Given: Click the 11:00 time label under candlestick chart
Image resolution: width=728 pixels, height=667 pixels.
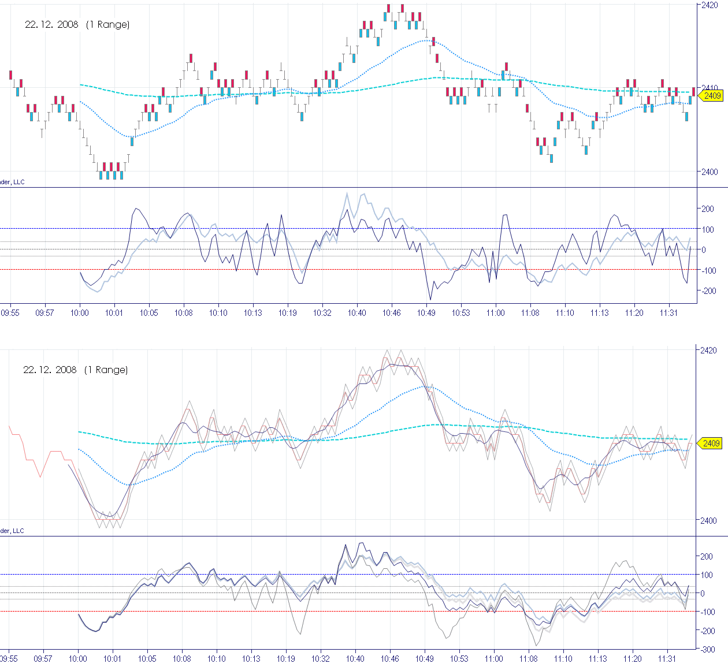Looking at the screenshot, I should click(x=495, y=313).
